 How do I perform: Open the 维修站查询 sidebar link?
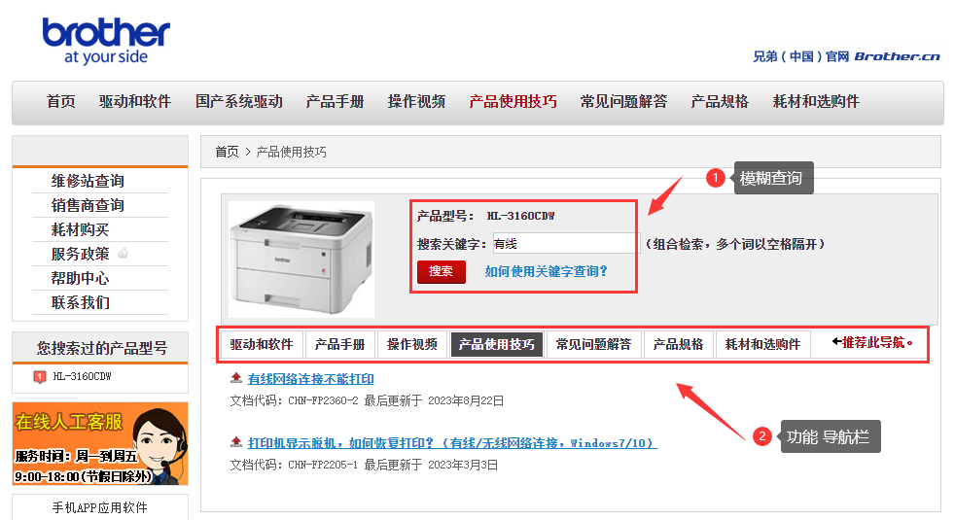click(x=88, y=181)
